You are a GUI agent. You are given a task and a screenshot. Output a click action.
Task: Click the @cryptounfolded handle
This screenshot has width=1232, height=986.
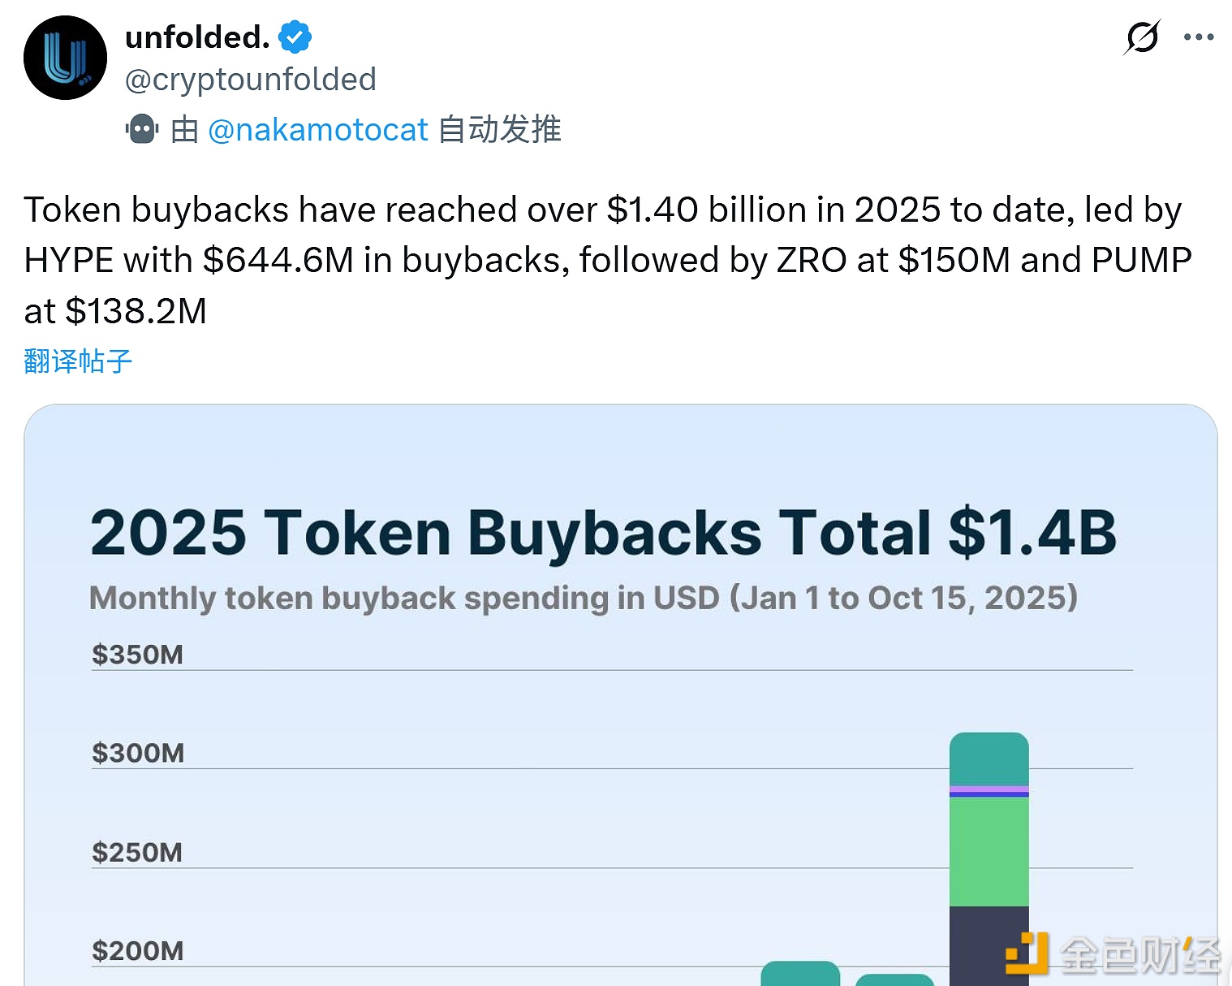coord(250,79)
